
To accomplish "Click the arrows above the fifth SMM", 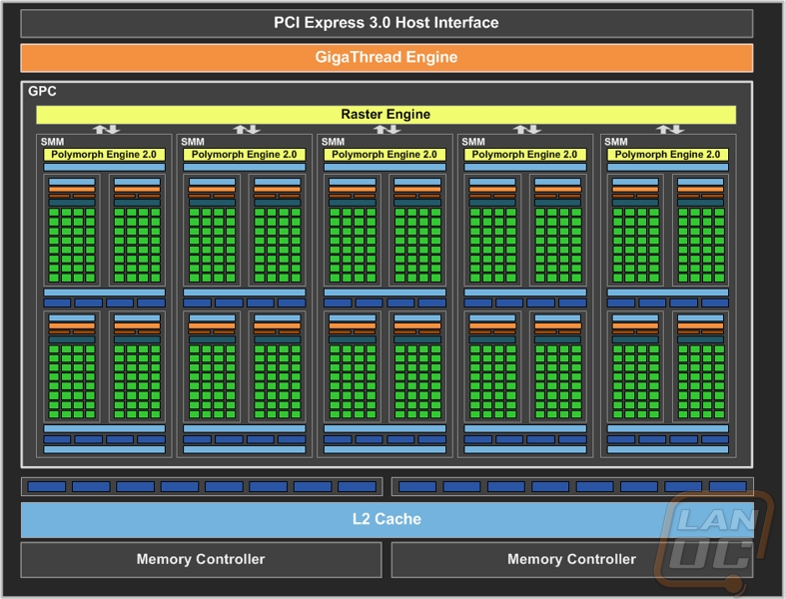I will point(670,130).
